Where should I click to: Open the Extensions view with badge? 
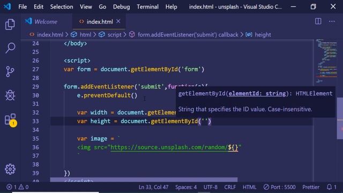11,120
